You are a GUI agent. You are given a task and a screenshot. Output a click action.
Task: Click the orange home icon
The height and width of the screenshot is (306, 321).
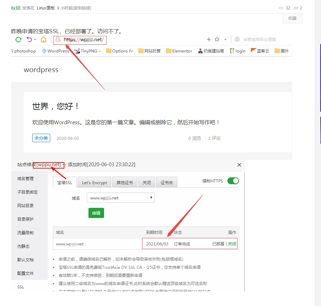click(x=44, y=40)
